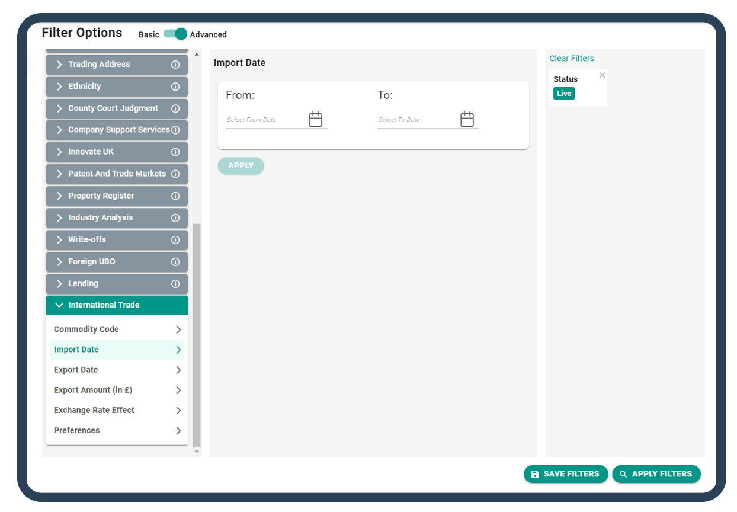Click info icon beside Trading Address
737x512 pixels.
pos(175,65)
